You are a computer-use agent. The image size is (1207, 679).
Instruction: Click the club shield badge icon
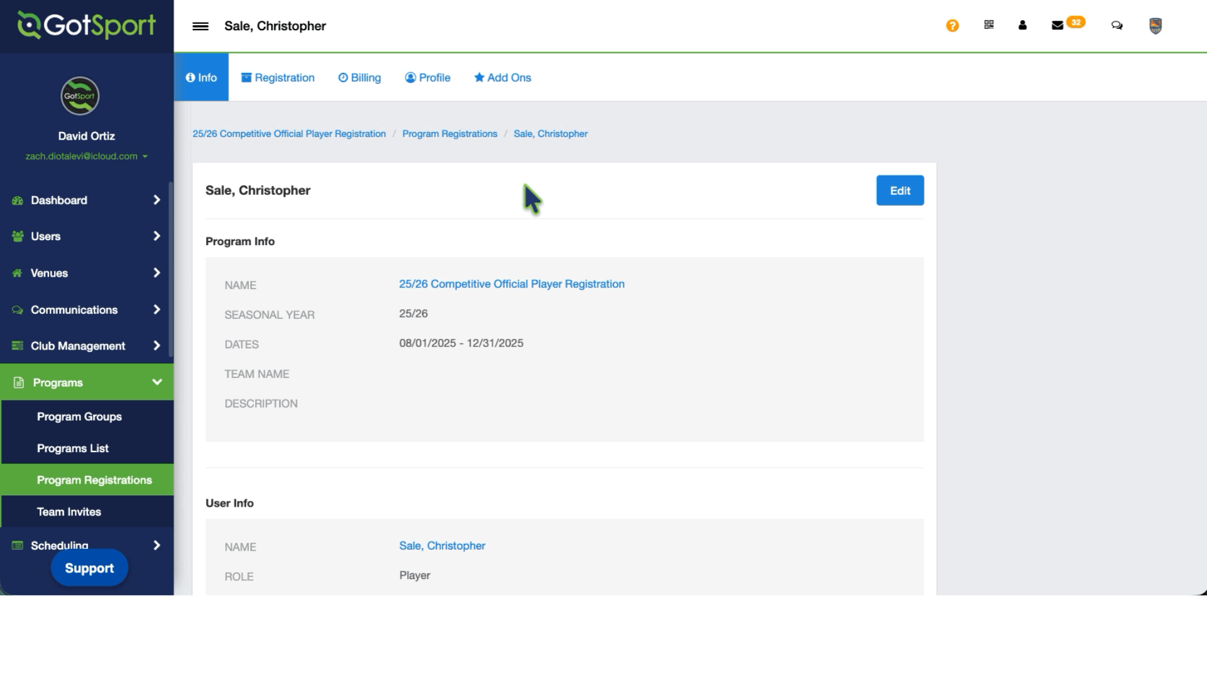[x=1155, y=26]
